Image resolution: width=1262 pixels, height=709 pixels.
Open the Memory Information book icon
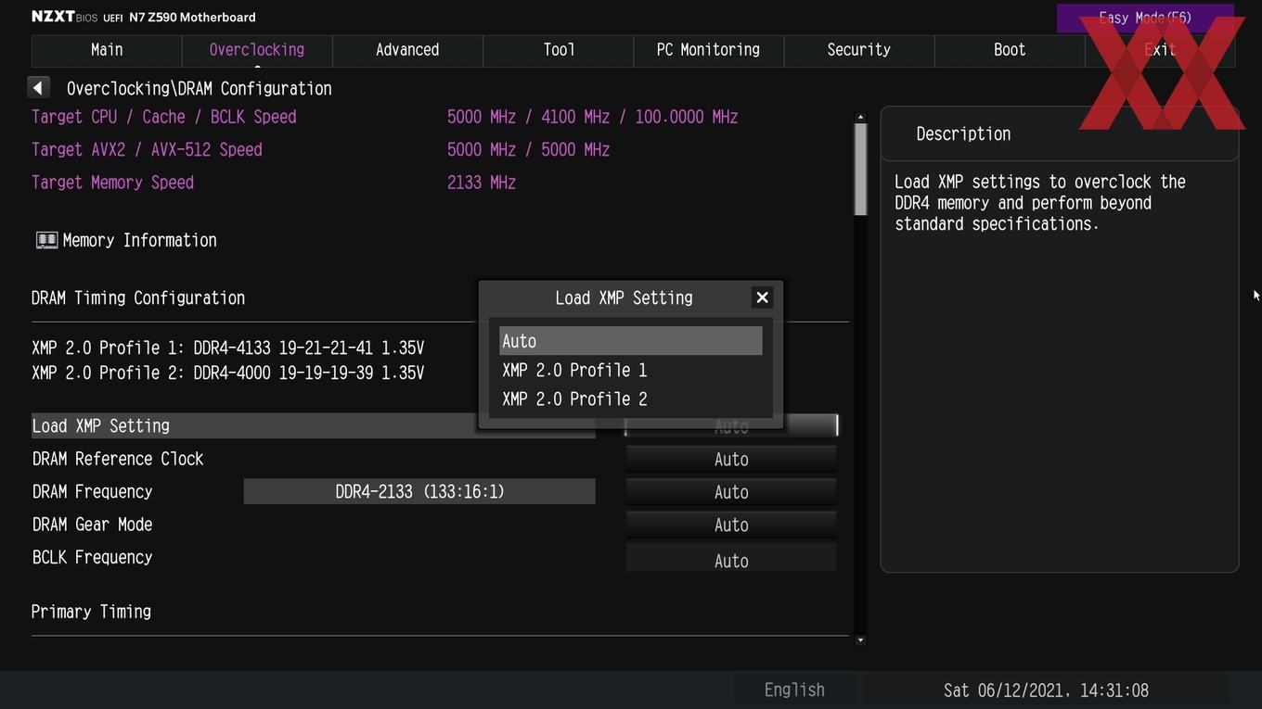[x=46, y=240]
